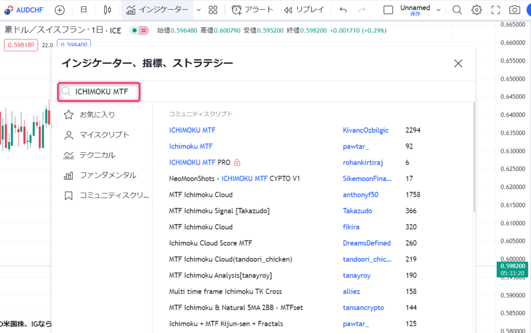Select the ICHIMOKU MTF PRO script
531x333 pixels.
pos(200,163)
